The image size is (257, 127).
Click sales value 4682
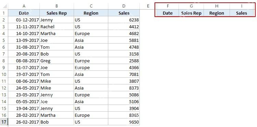click(124, 33)
